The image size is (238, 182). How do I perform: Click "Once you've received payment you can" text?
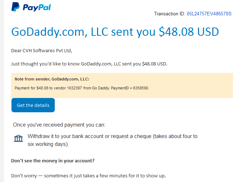coord(59,125)
